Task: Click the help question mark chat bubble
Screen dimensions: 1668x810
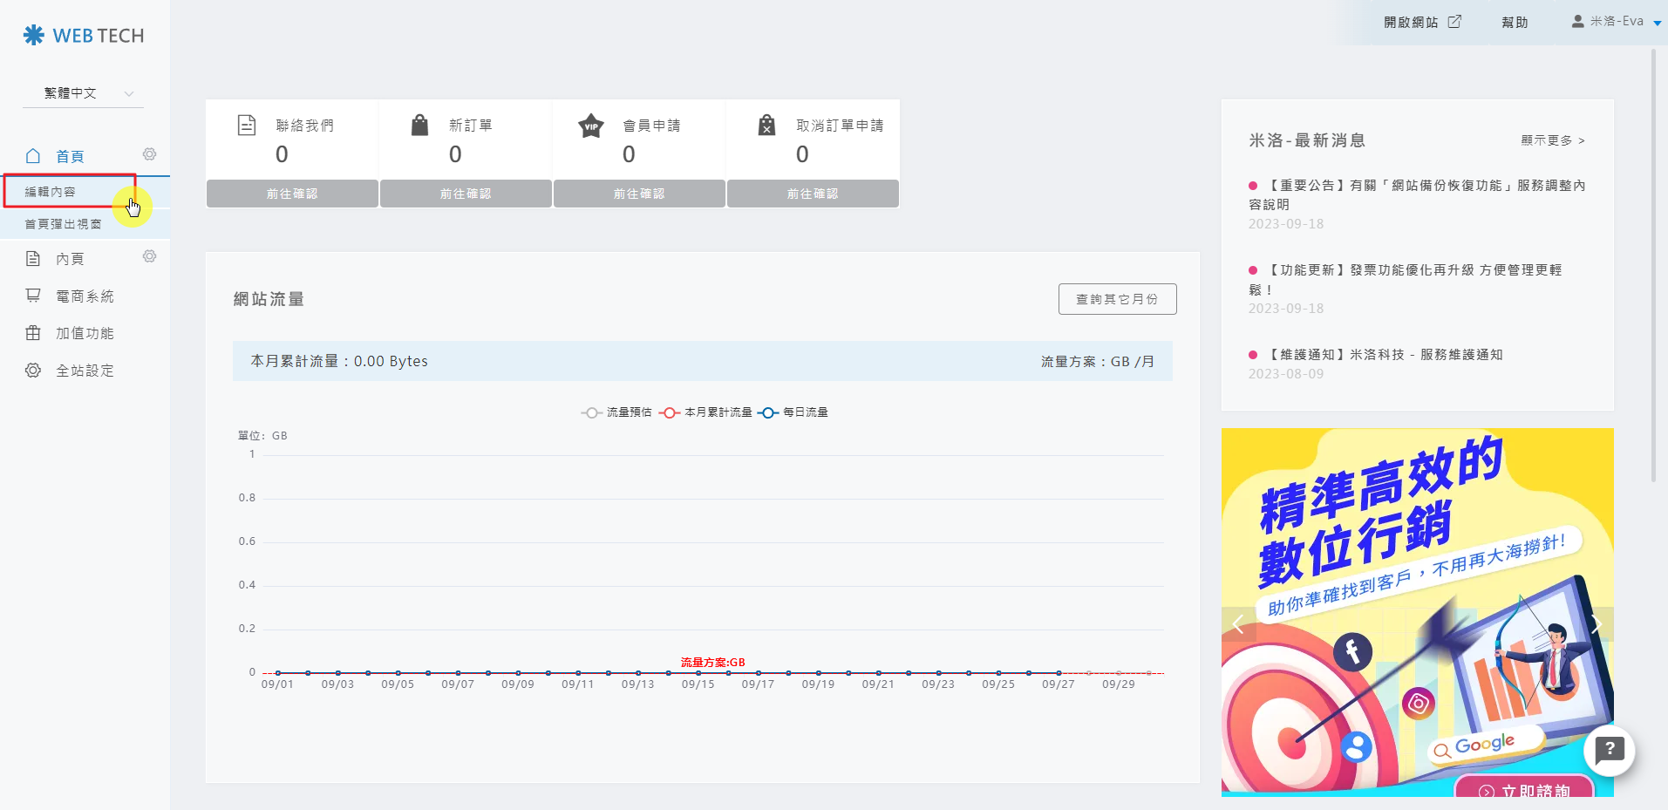Action: pyautogui.click(x=1609, y=750)
